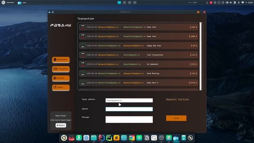Open the credit card app icon in dock
This screenshot has width=254, height=143.
coord(176,138)
